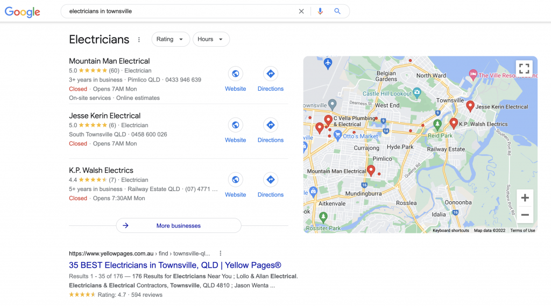
Task: Click the yellowpages.com.au URL breadcrumb
Action: coord(139,253)
